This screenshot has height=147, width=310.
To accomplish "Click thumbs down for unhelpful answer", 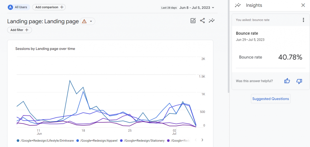I will point(299,81).
